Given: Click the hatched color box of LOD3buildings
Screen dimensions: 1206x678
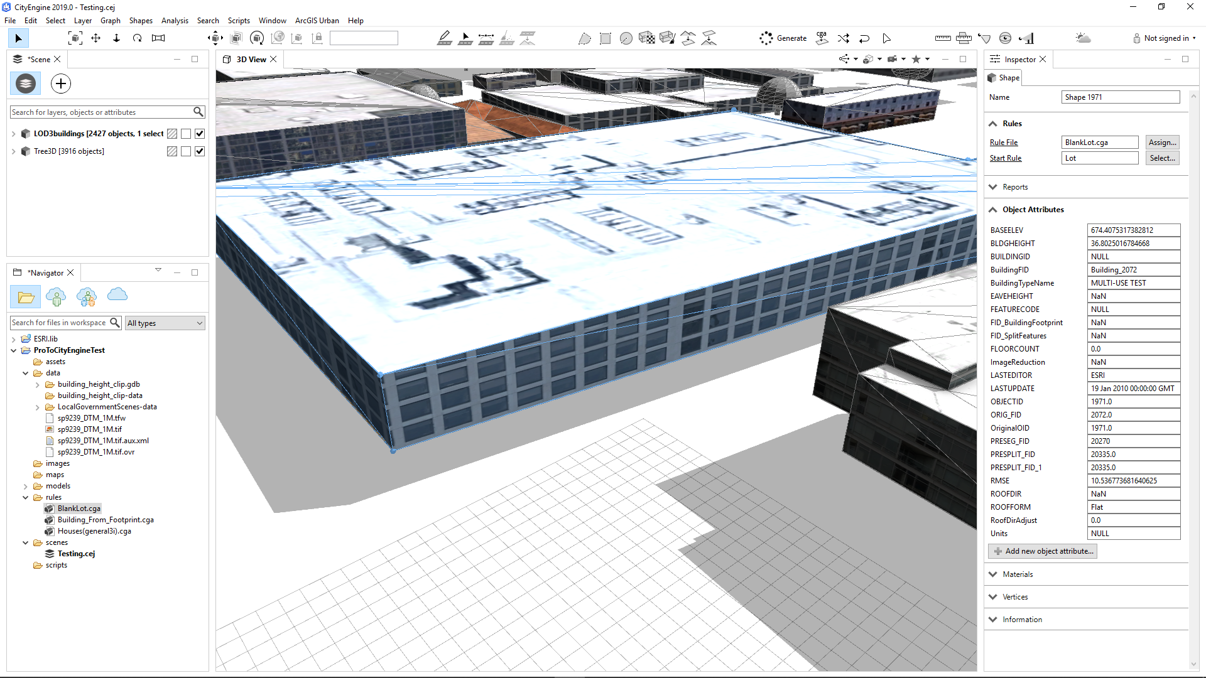Looking at the screenshot, I should (x=172, y=134).
